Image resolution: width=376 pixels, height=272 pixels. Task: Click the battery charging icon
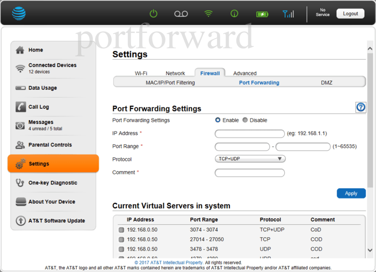tap(262, 14)
